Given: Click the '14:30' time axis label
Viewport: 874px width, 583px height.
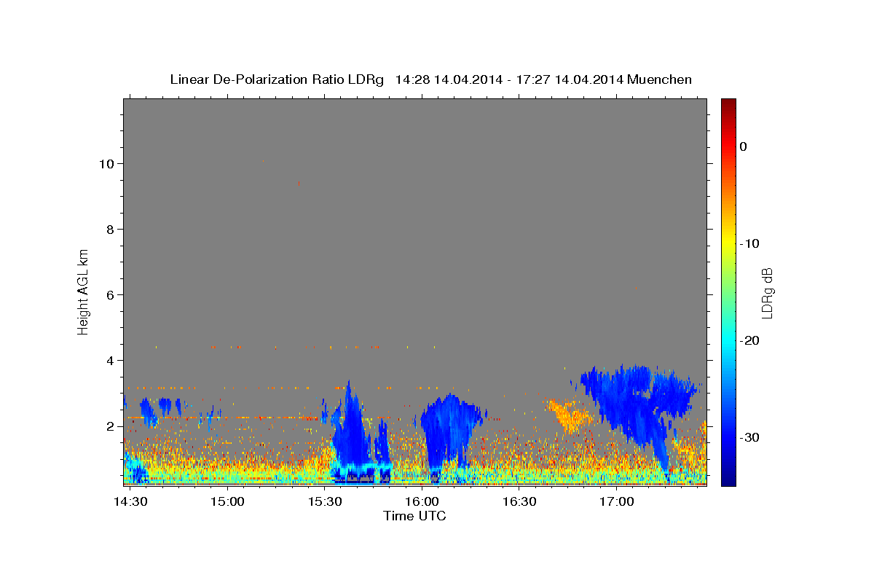Looking at the screenshot, I should (131, 502).
